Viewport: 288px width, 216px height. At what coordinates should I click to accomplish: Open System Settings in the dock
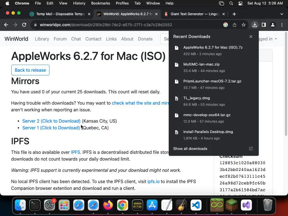click(x=49, y=205)
